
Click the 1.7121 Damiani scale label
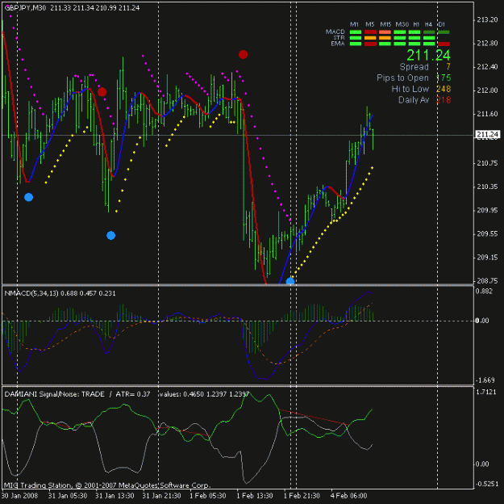[x=485, y=392]
